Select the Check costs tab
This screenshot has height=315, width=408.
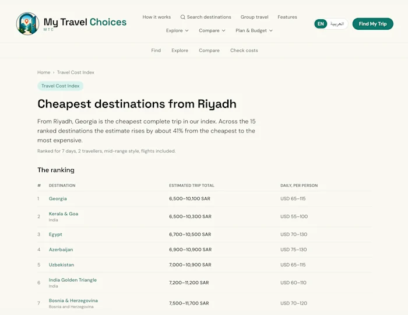pos(244,51)
